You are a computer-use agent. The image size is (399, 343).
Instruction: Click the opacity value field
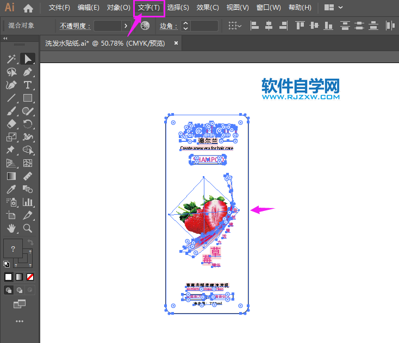[108, 26]
